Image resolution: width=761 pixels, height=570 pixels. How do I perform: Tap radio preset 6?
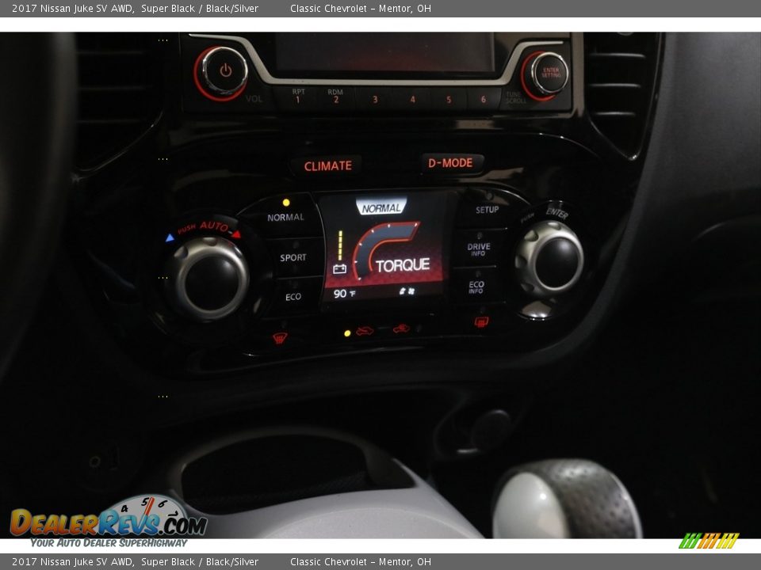click(x=484, y=100)
